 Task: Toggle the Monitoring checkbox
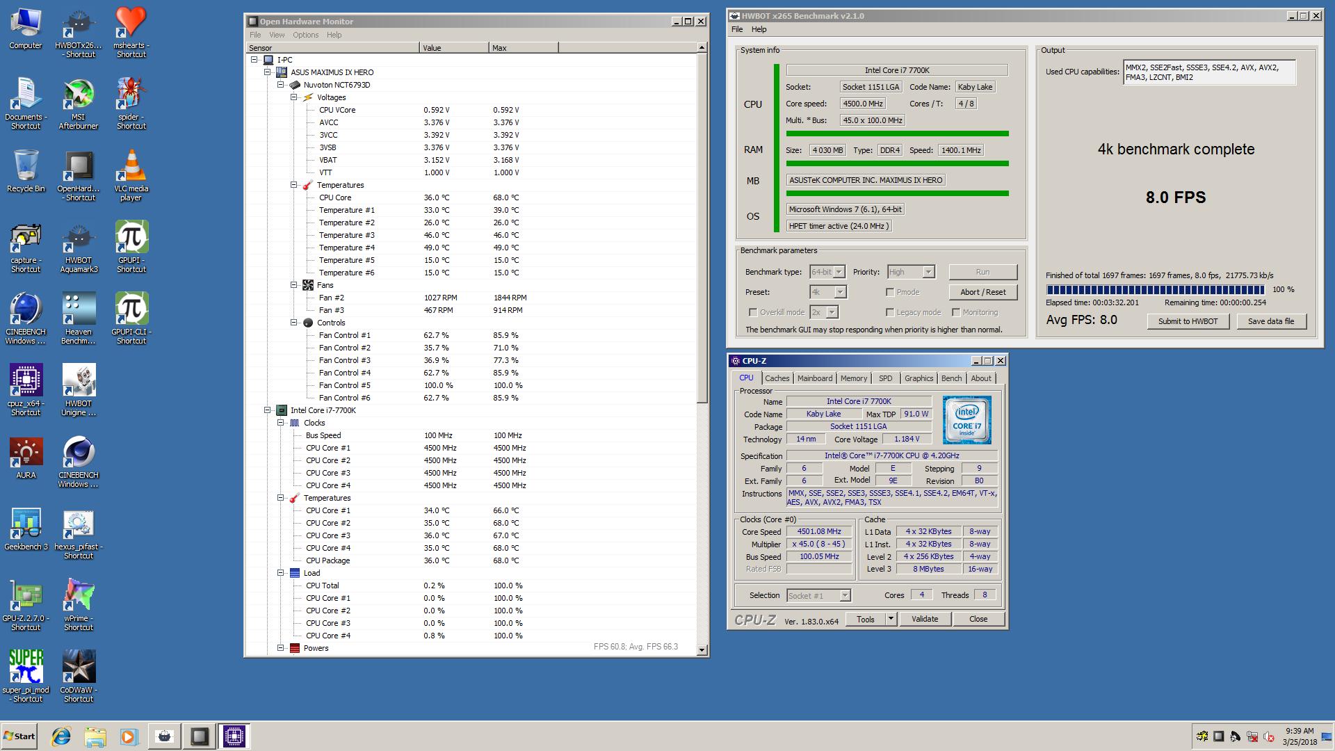coord(956,312)
